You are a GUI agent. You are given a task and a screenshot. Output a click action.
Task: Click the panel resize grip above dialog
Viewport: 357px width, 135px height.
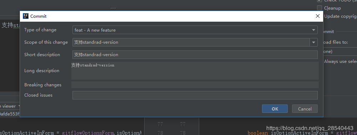coord(113,8)
